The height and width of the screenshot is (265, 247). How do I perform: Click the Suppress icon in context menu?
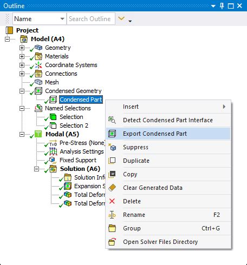tap(112, 147)
